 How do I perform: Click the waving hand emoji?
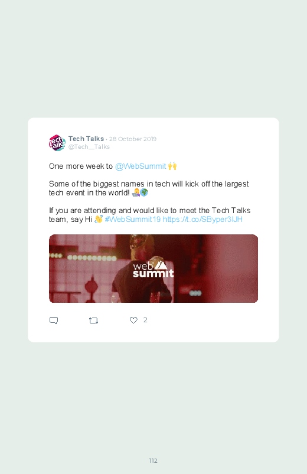point(99,219)
